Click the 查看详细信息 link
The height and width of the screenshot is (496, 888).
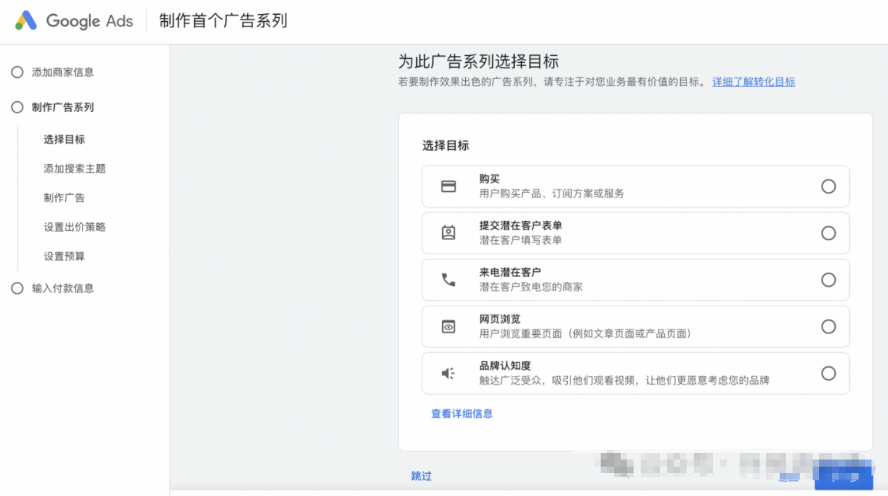(x=462, y=414)
